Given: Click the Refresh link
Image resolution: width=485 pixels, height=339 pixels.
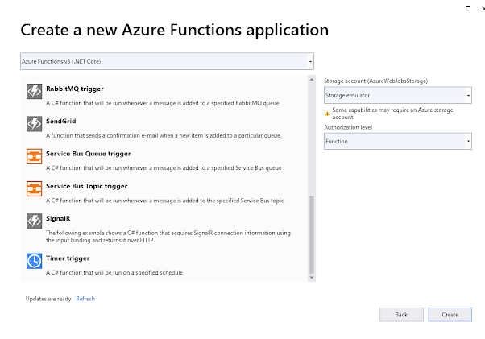Looking at the screenshot, I should 85,299.
